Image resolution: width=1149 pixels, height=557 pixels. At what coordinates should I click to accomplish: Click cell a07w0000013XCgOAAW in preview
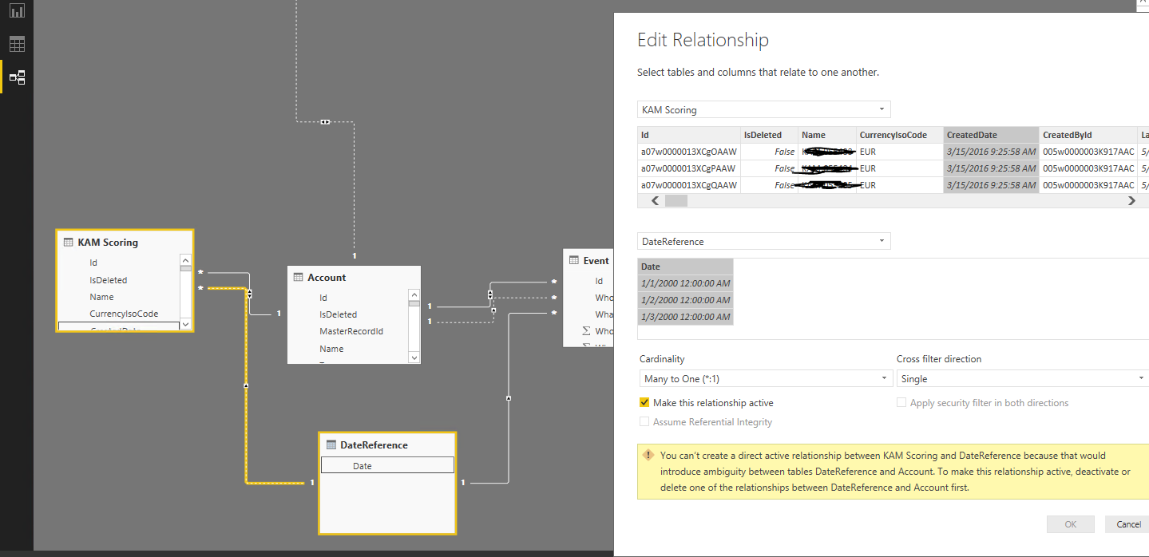point(689,152)
